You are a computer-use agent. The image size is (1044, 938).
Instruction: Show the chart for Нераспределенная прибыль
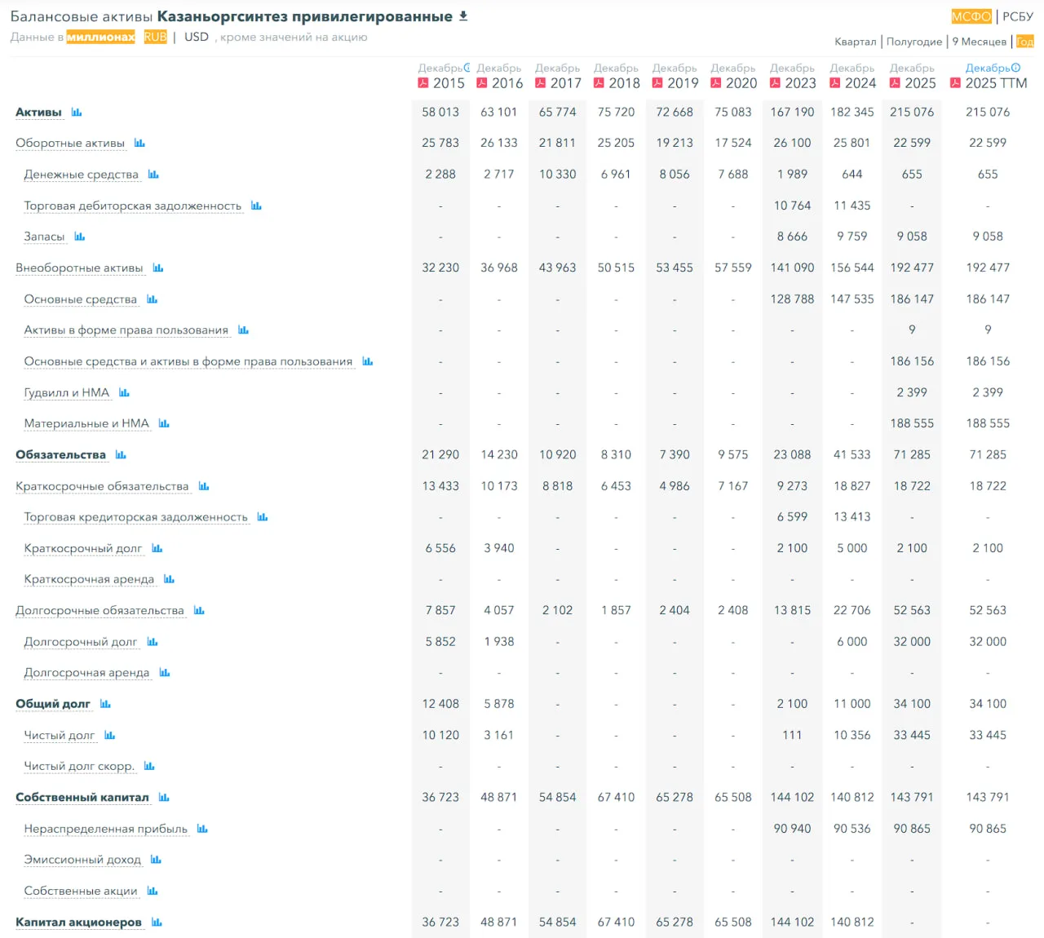202,829
